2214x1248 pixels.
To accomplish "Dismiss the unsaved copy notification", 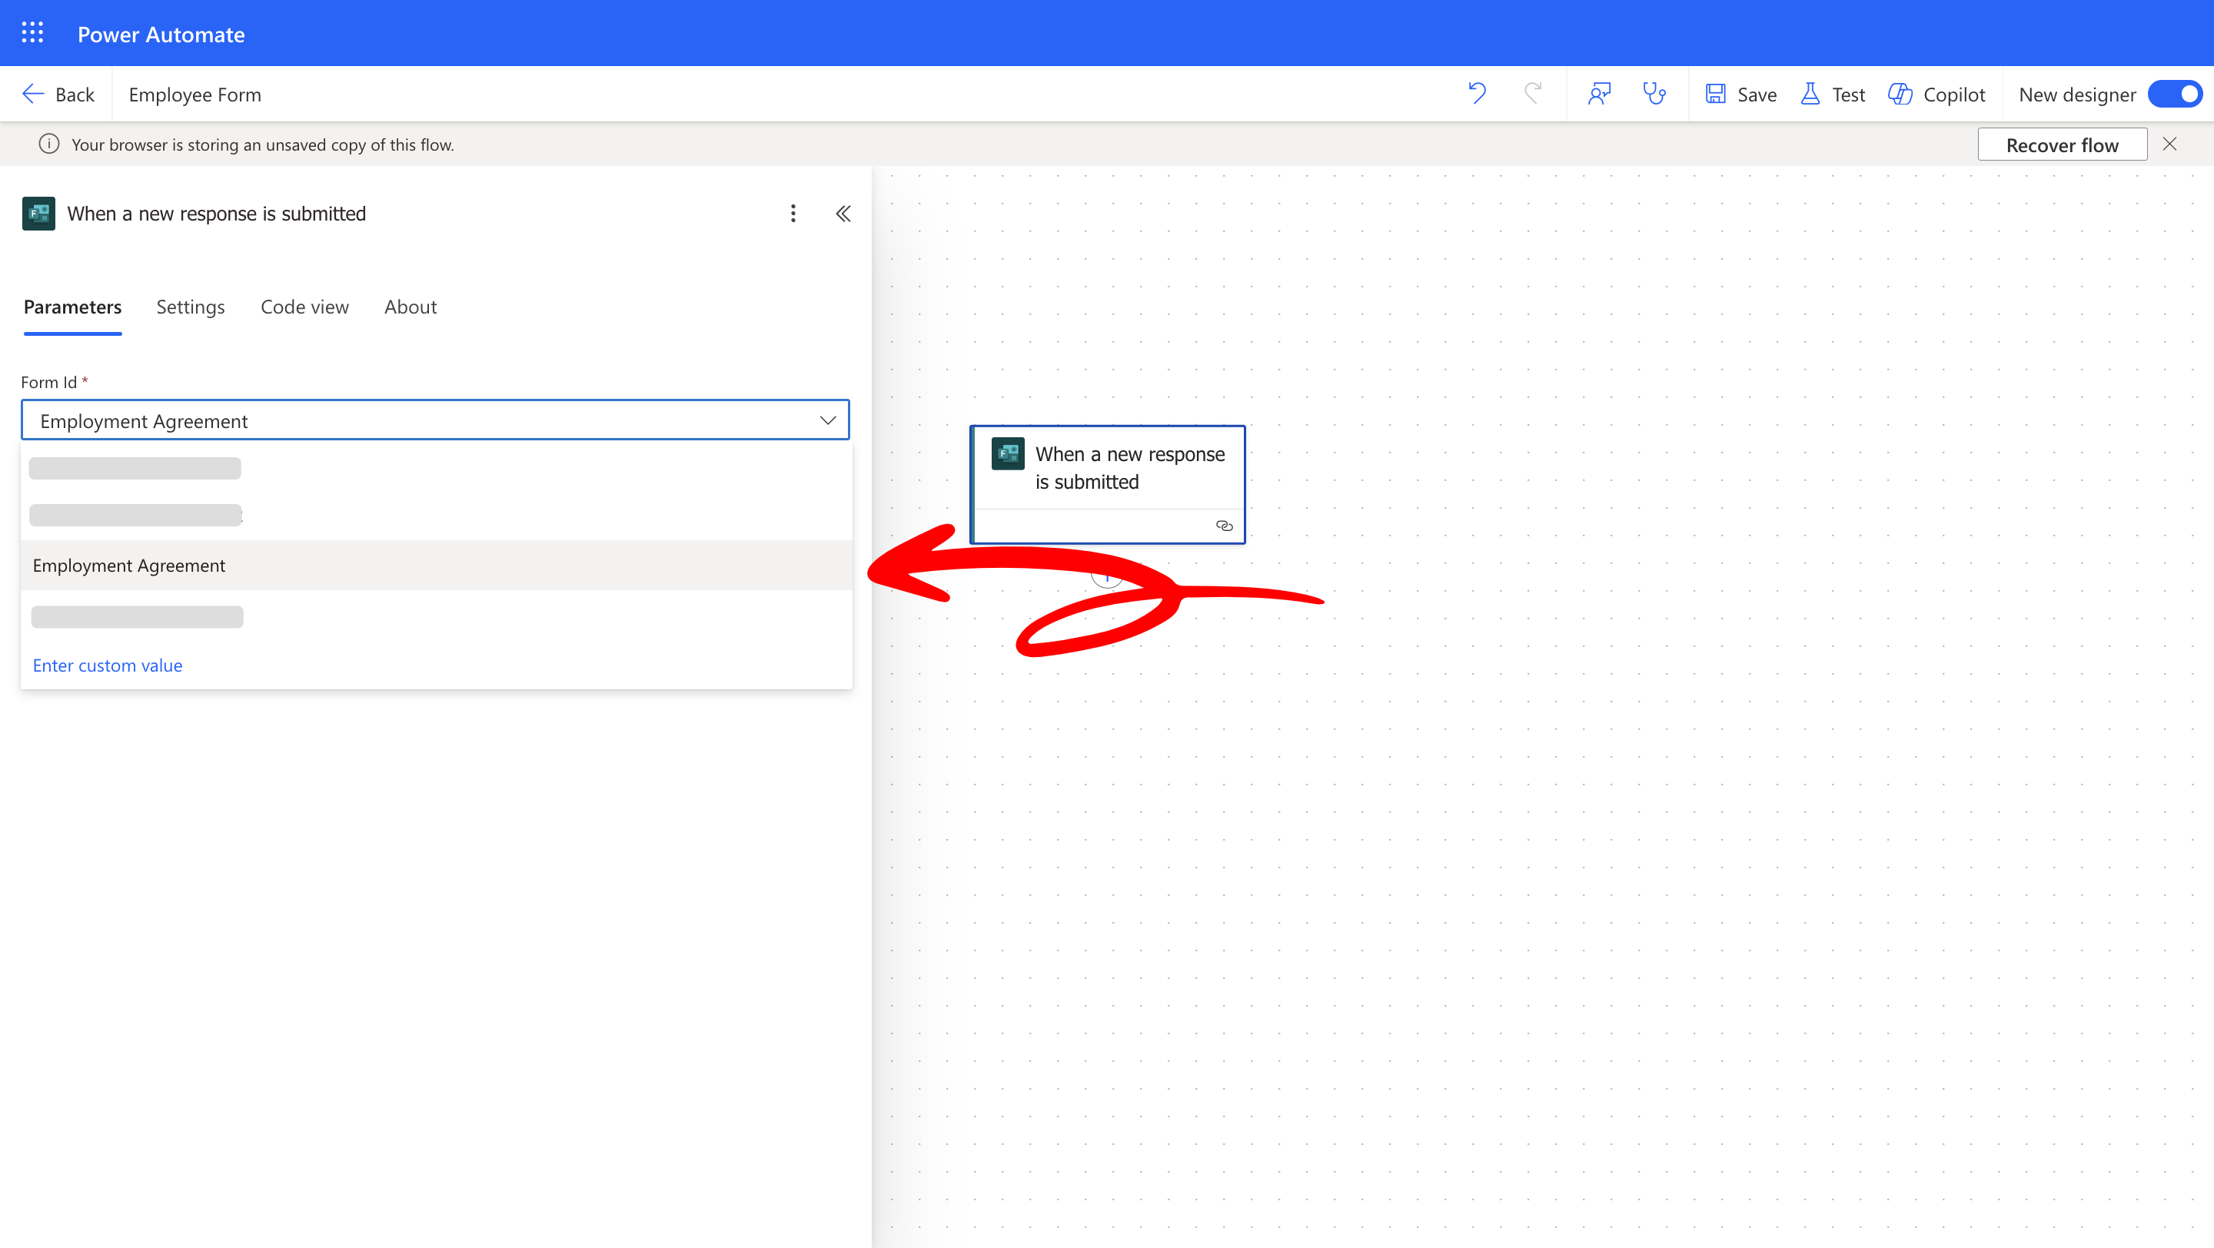I will tap(2169, 144).
